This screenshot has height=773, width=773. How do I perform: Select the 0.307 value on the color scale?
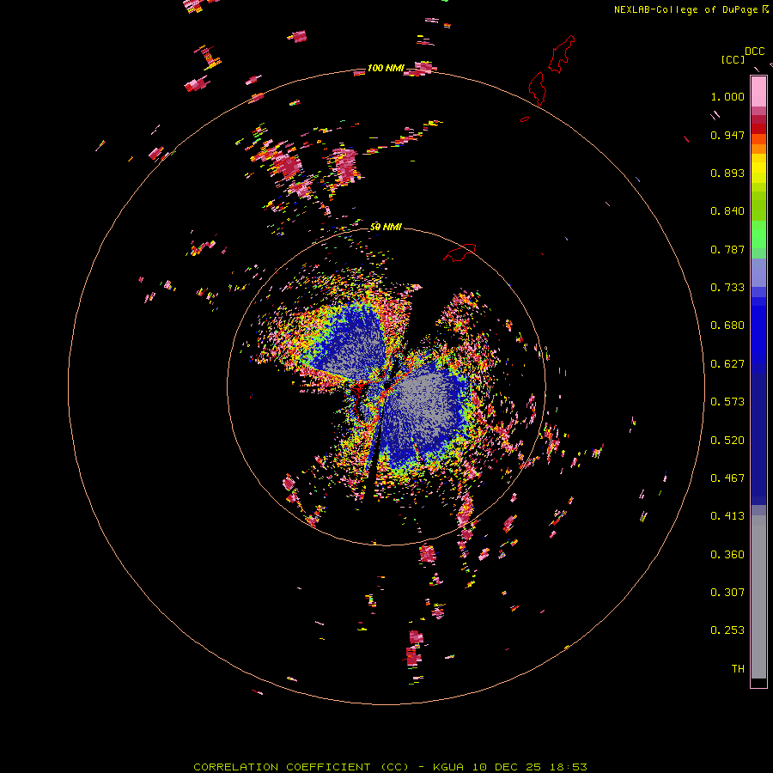(727, 593)
